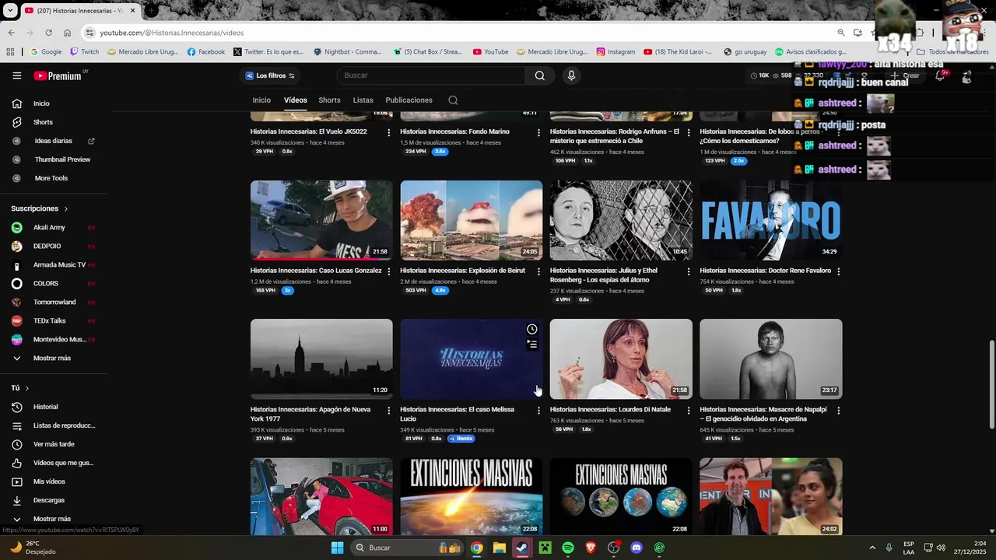
Task: Open options for Doctor Rene Favaloro
Action: (x=838, y=271)
